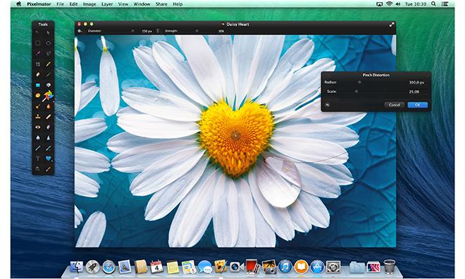The width and height of the screenshot is (465, 279).
Task: Click the Diameter value stepper
Action: point(158,31)
